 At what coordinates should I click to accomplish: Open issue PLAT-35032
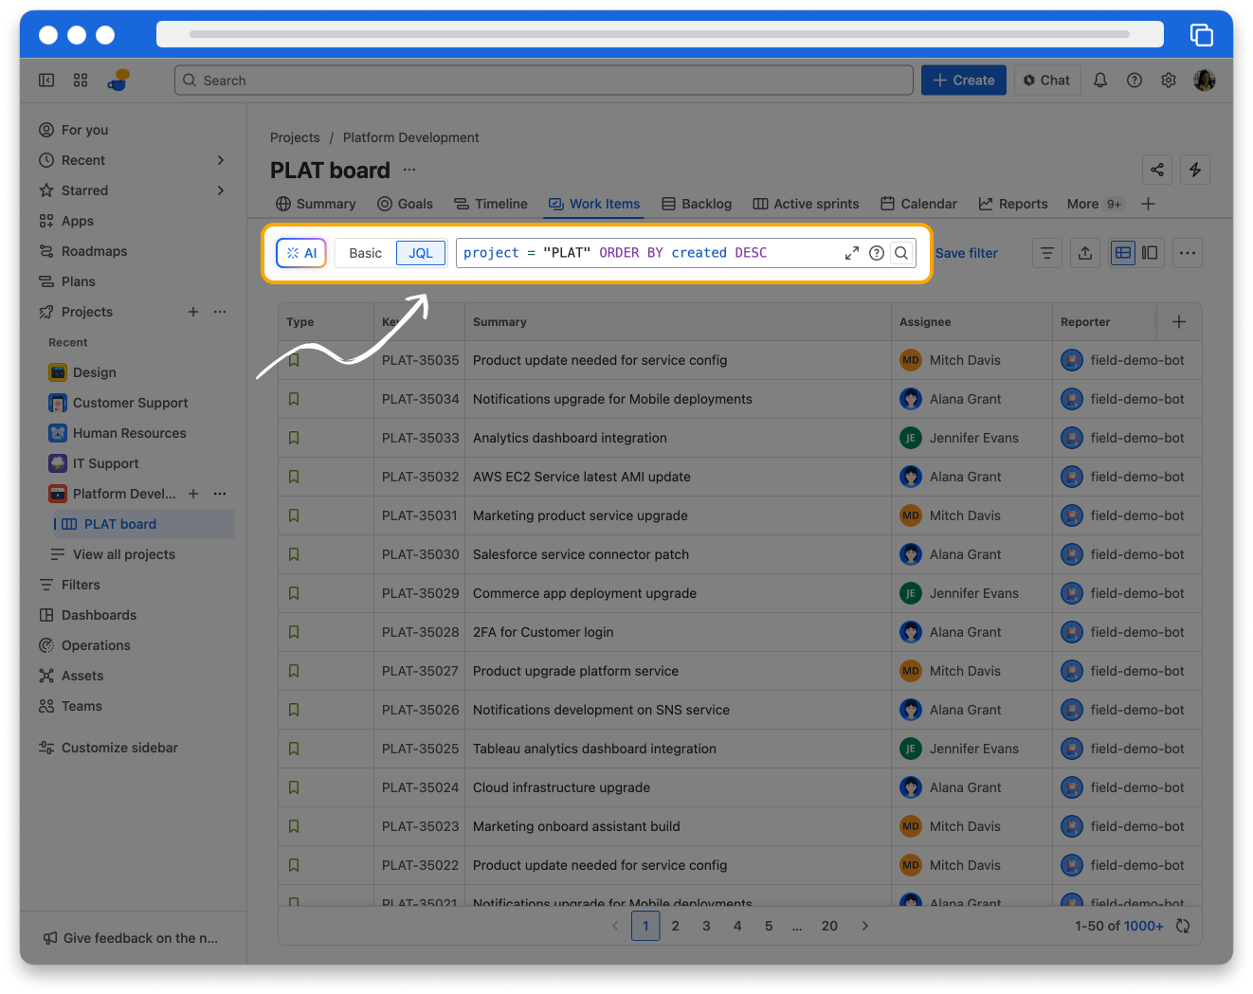coord(421,477)
